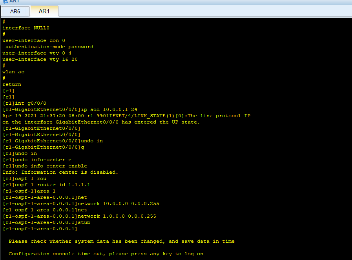Click the '[r1]int g0/0/0' command

click(24, 104)
